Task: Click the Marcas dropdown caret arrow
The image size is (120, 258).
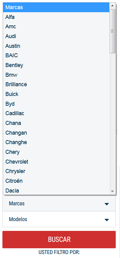Action: click(107, 204)
